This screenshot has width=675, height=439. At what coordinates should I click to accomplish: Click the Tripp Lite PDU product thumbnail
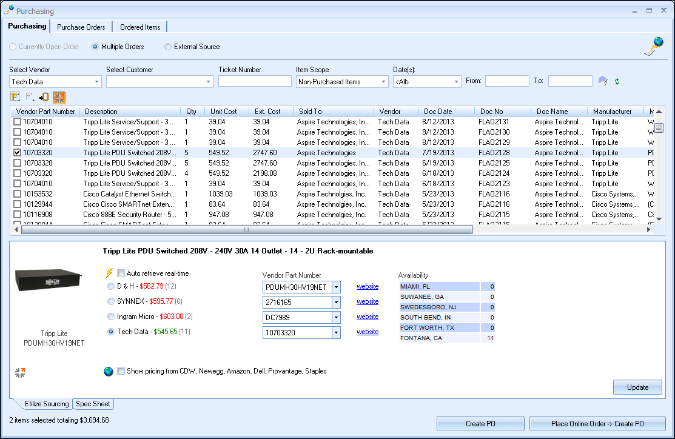[49, 280]
